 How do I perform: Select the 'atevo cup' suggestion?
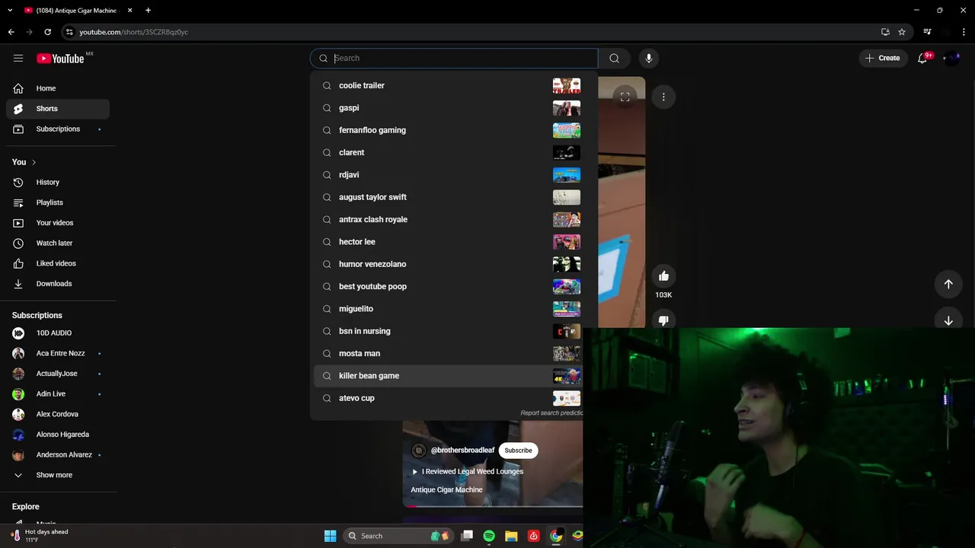[x=446, y=398]
